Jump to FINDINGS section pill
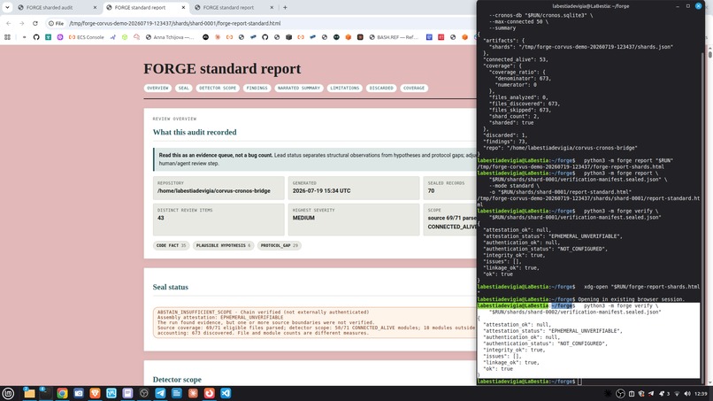Viewport: 713px width, 401px height. (257, 88)
